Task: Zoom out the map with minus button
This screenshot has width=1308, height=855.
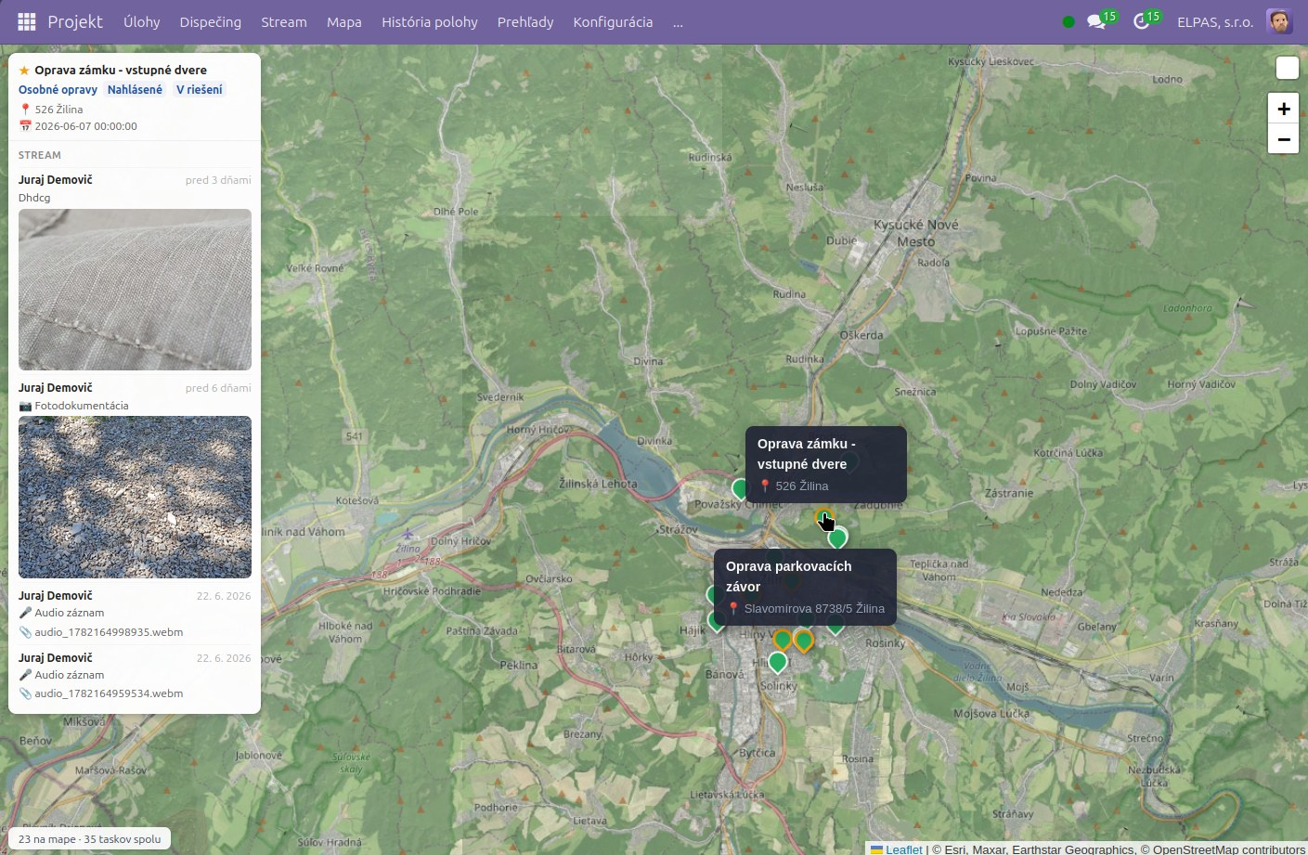Action: coord(1284,139)
